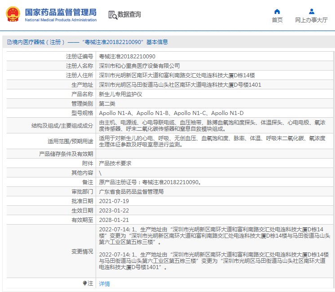335x292 pixels.
Task: Click attachment value 产品技术要求
Action: [115, 164]
